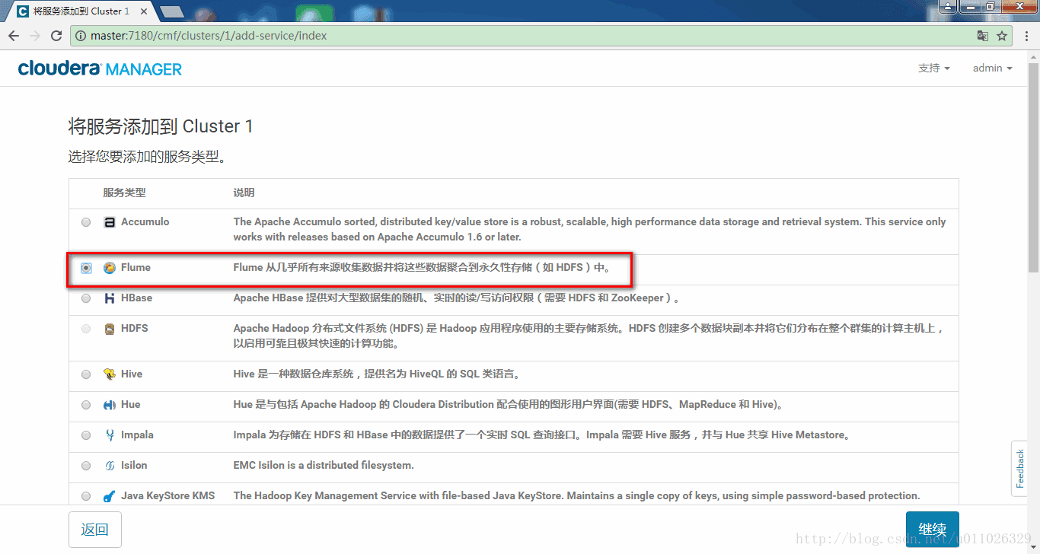Screen dimensions: 1040x554
Task: Click the Isilon service icon
Action: 110,466
